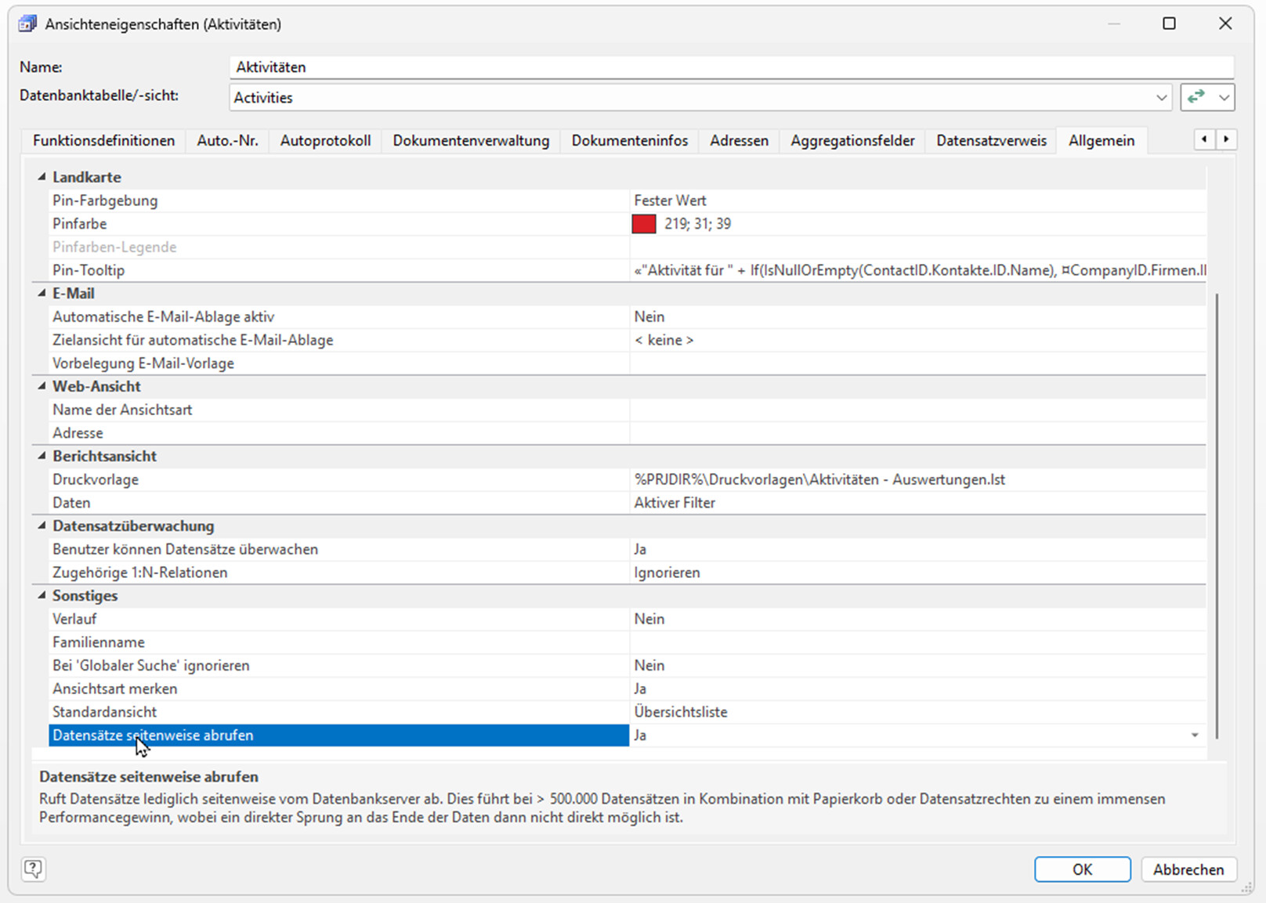This screenshot has width=1266, height=903.
Task: Click the Name input field
Action: [x=732, y=67]
